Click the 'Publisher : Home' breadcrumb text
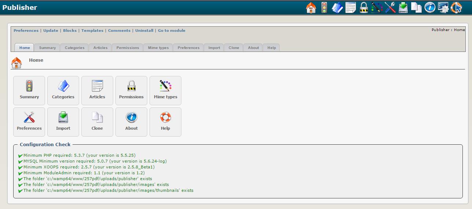Screen dimensions: 472x209 (x=448, y=30)
